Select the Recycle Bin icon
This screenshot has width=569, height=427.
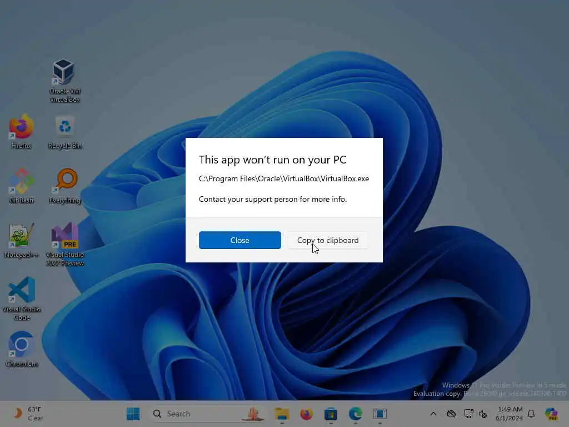tap(65, 132)
